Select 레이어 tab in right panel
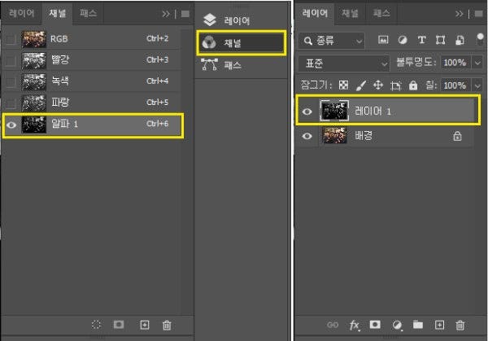488x341 pixels. 315,13
